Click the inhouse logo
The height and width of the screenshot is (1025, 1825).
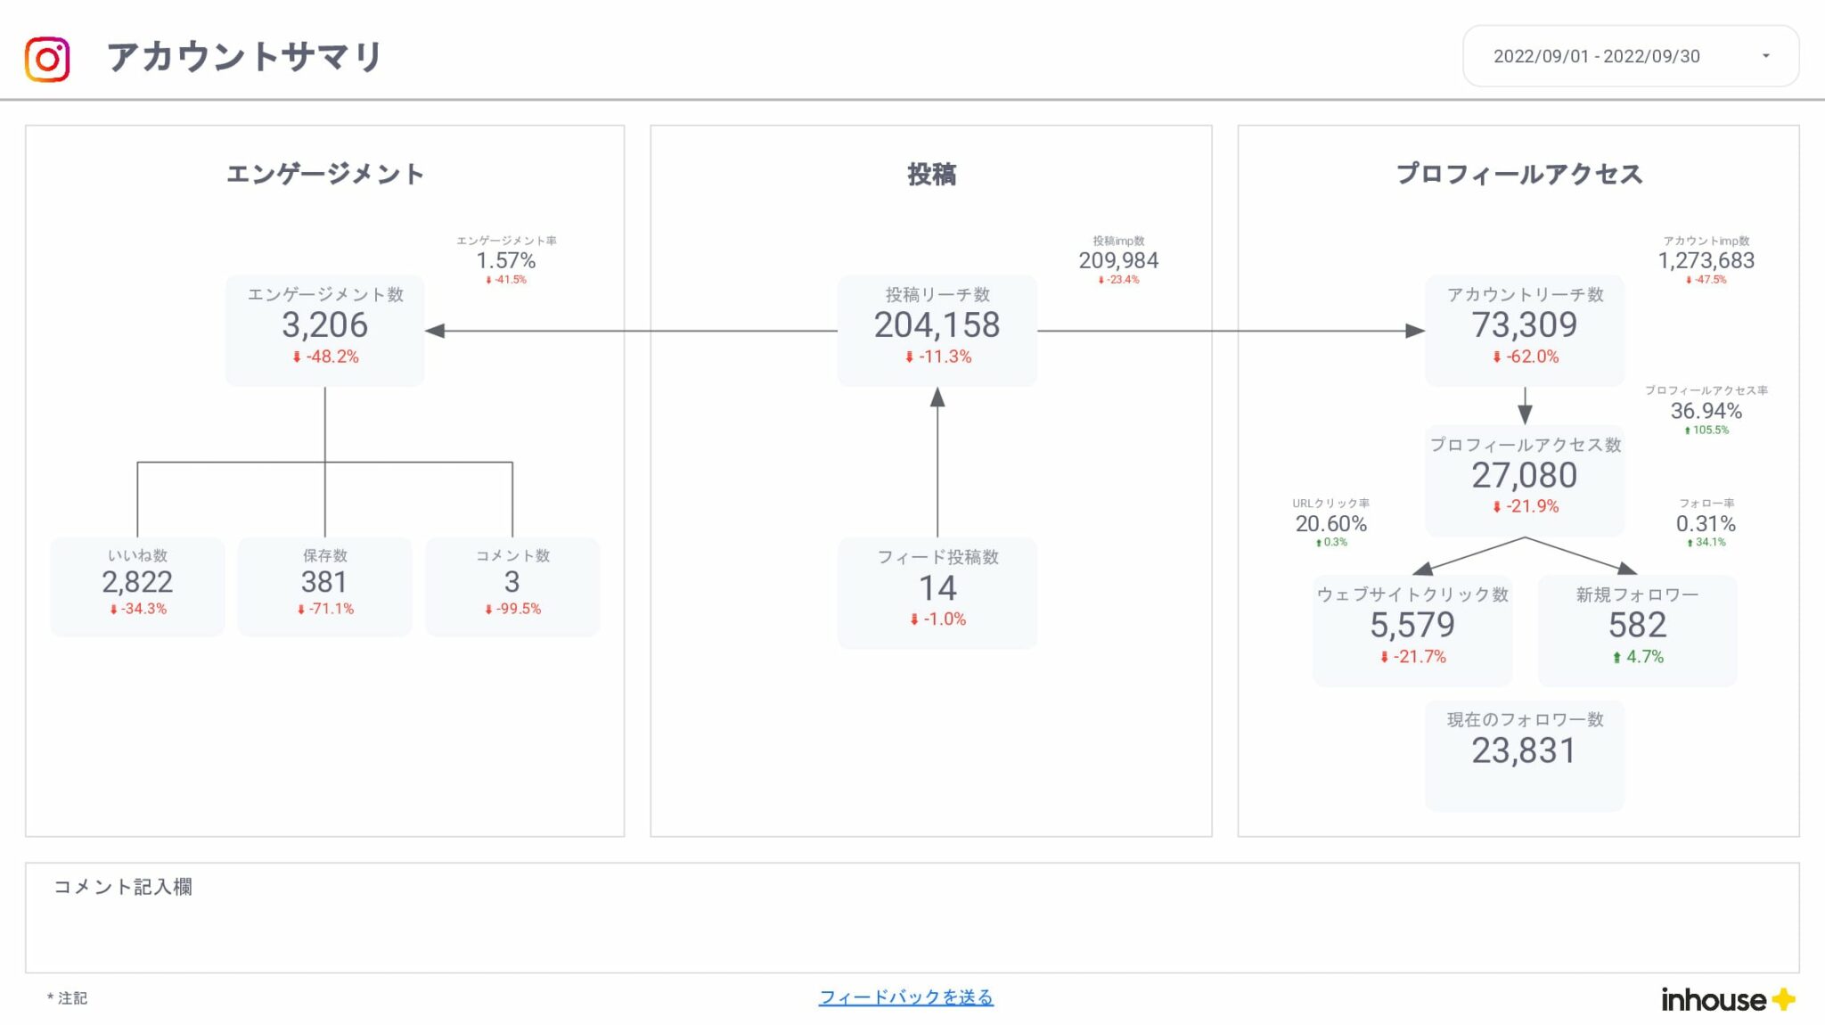point(1727,999)
